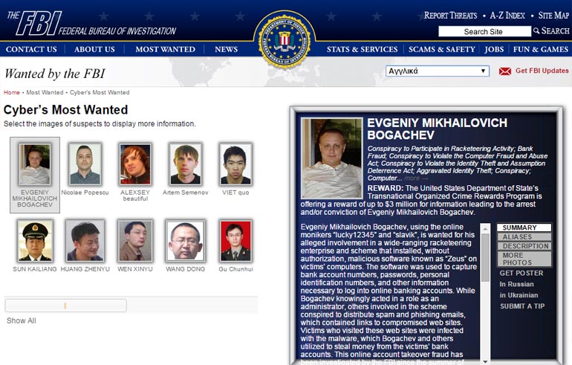The width and height of the screenshot is (572, 365).
Task: Select Nicolae Popescu suspect photo
Action: 85,164
